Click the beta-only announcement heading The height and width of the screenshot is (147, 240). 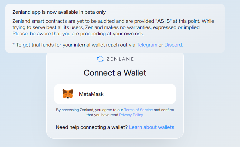click(x=59, y=12)
